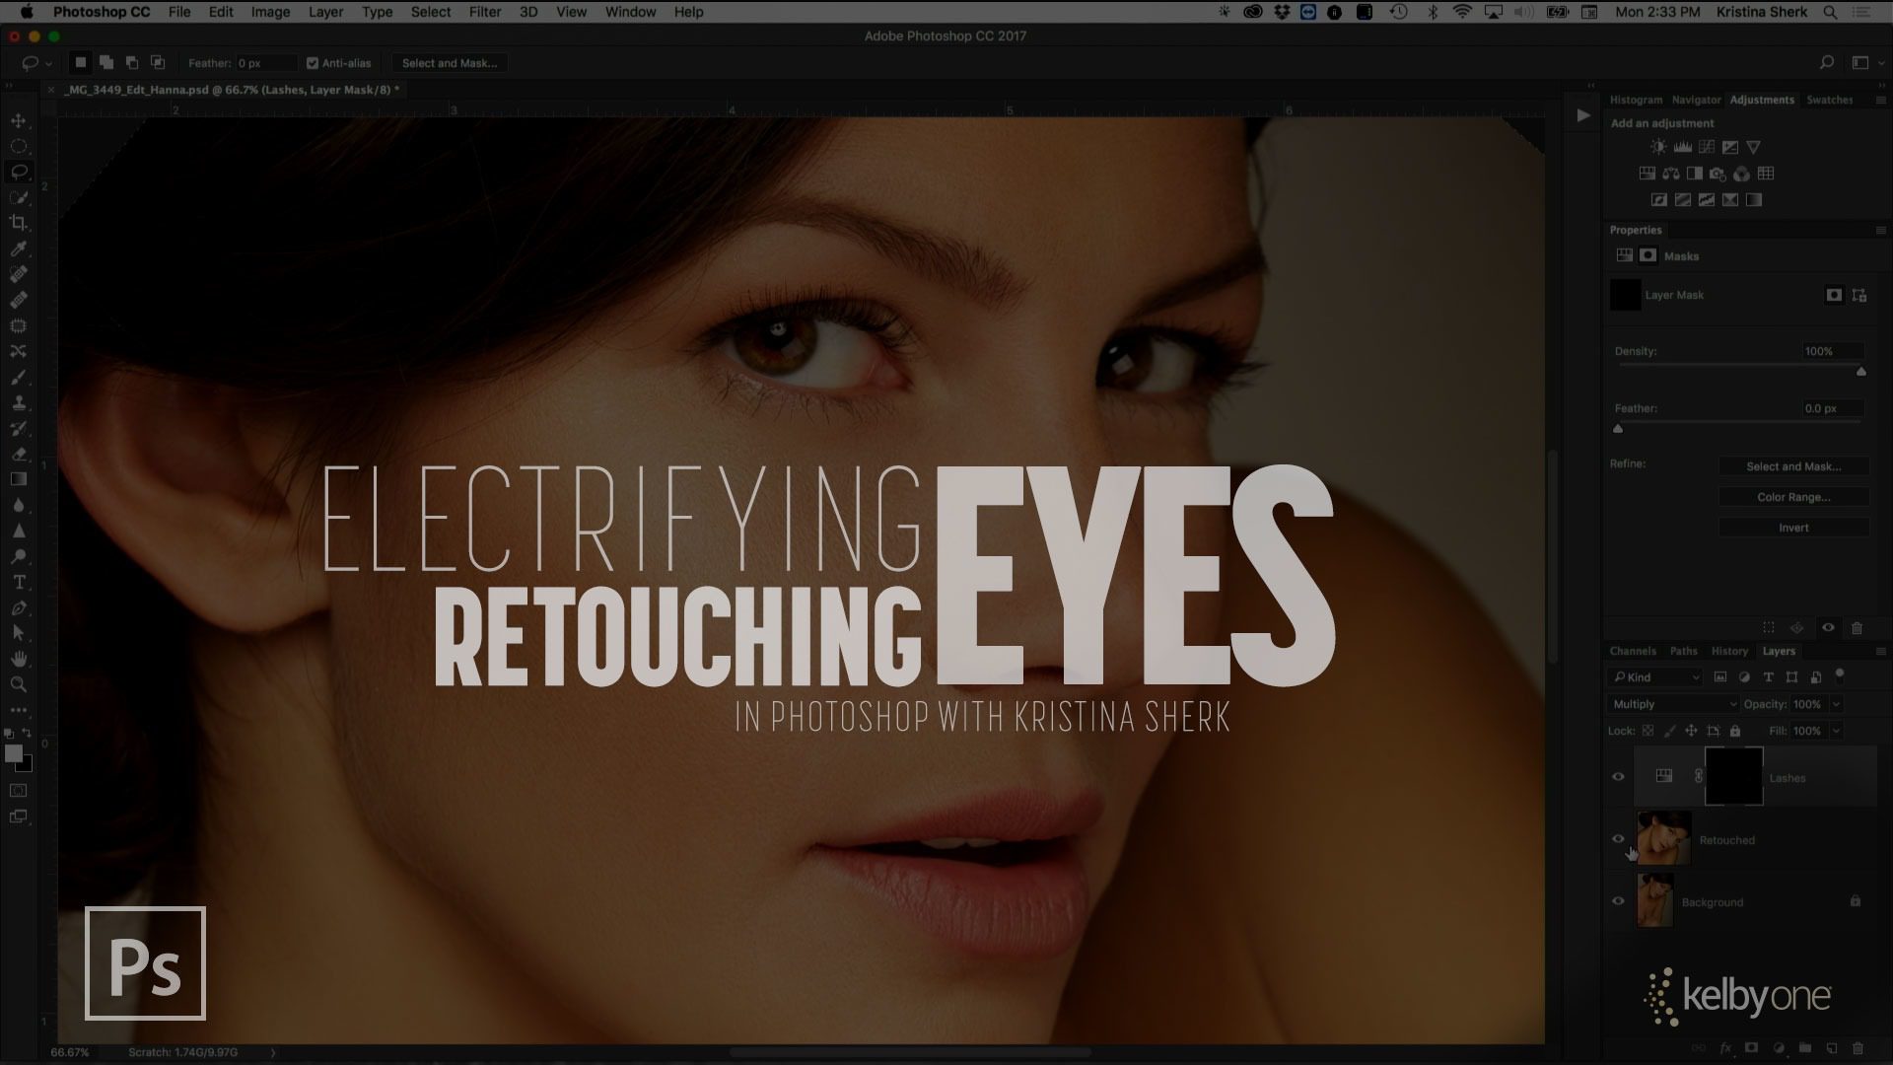
Task: Click Select and Mask in options bar
Action: click(450, 63)
